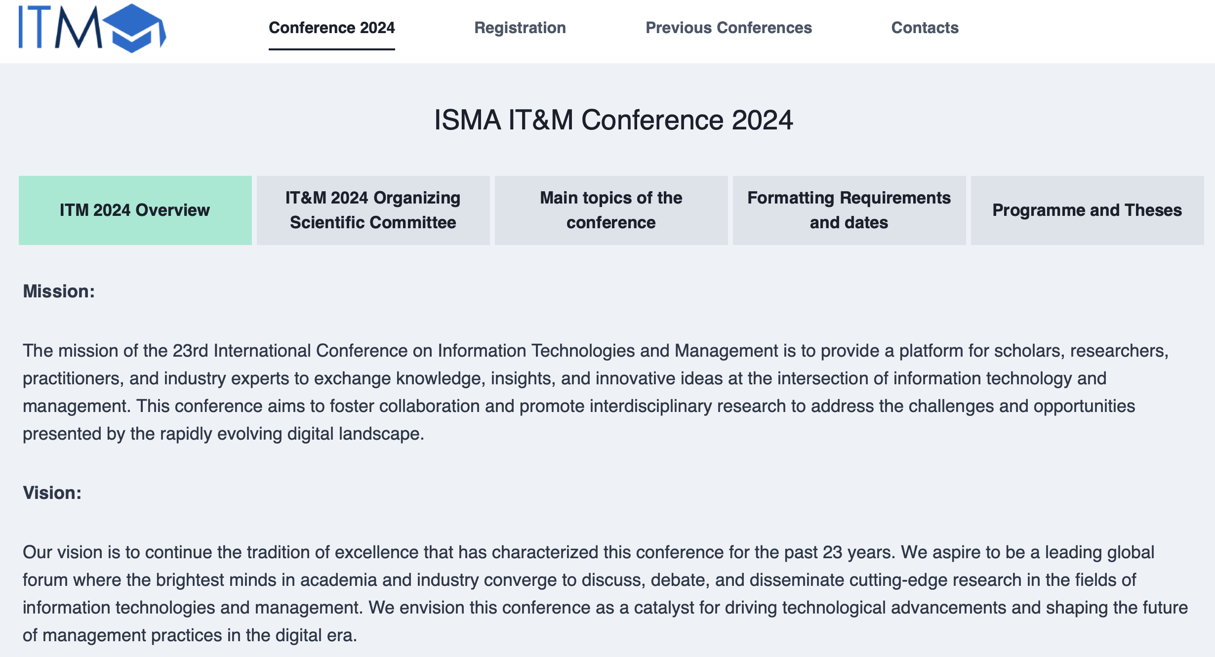The height and width of the screenshot is (657, 1215).
Task: Open Previous Conferences in navigation
Action: click(x=729, y=28)
